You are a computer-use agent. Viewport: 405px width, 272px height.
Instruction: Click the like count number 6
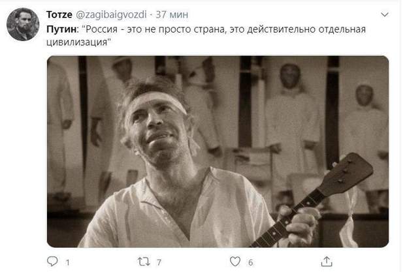click(x=251, y=262)
